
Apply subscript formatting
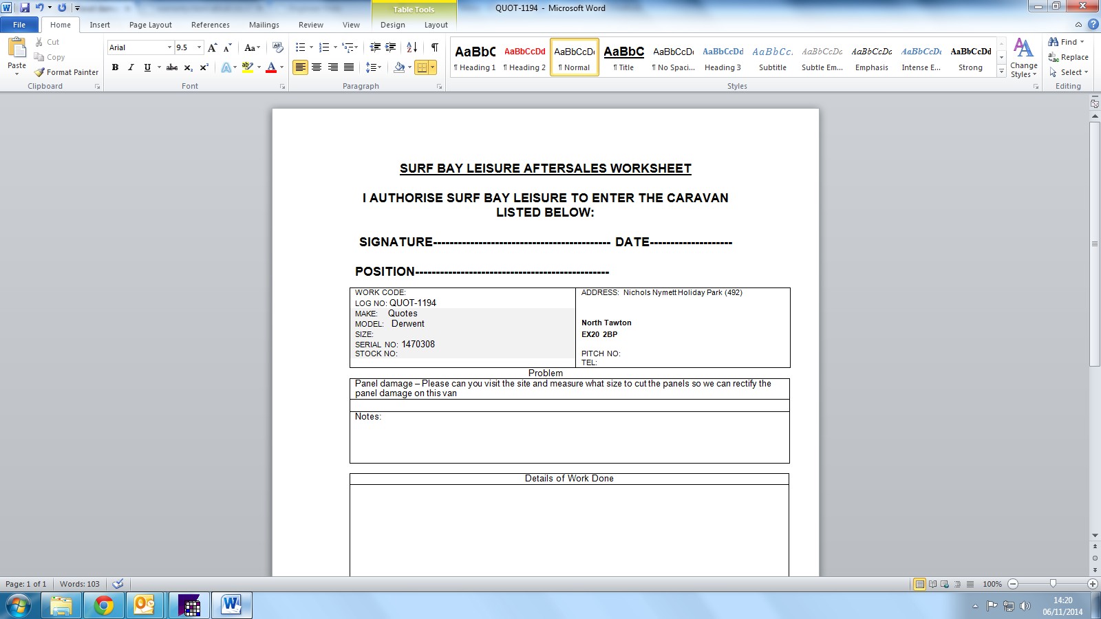tap(188, 67)
